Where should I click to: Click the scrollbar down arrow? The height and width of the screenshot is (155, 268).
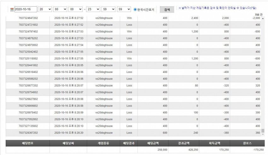coord(263,134)
